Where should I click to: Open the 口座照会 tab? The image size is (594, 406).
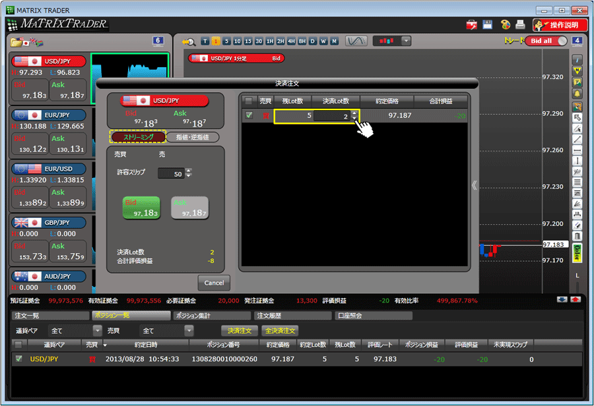click(374, 316)
